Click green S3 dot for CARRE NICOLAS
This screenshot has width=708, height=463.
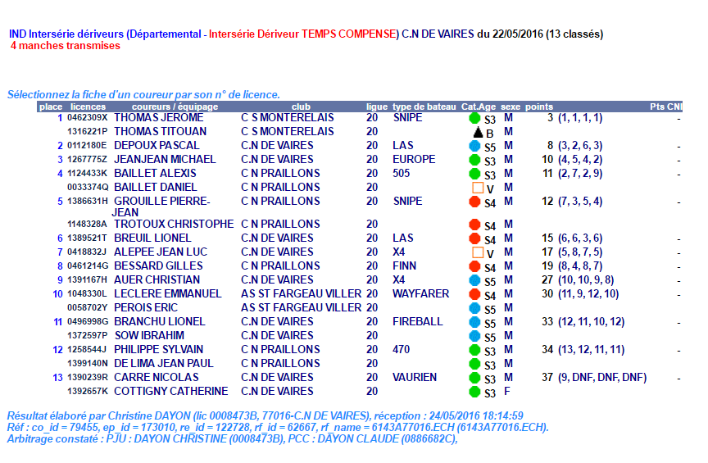click(x=474, y=378)
